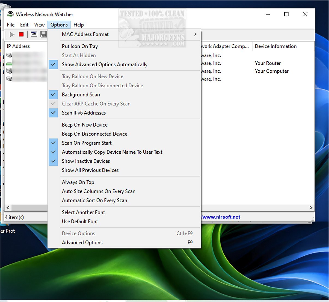The image size is (329, 302).
Task: Select the first device icon in list
Action: [9, 55]
